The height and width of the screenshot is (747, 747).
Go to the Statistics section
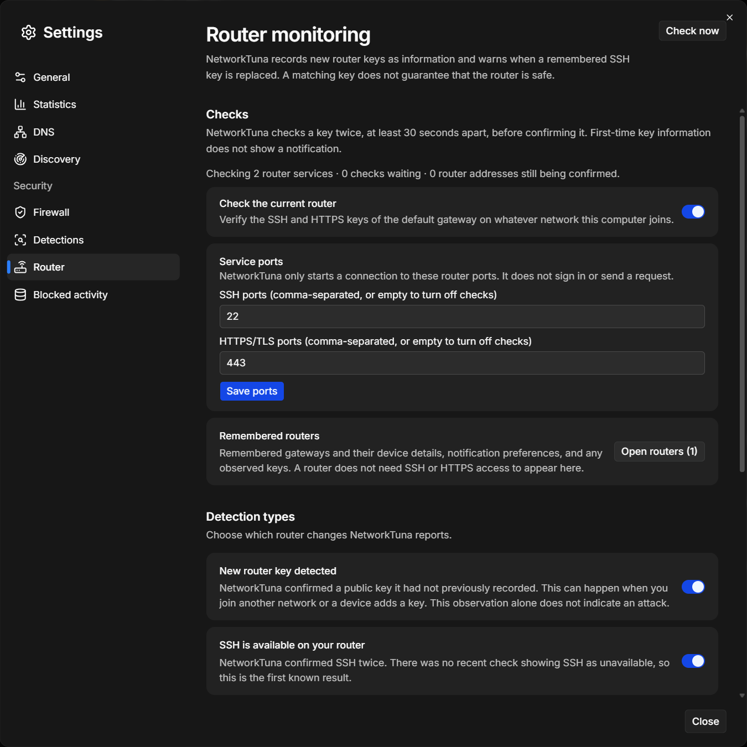click(x=94, y=105)
